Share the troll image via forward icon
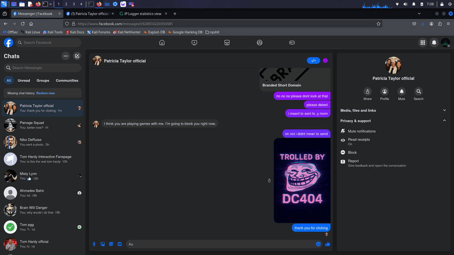The width and height of the screenshot is (454, 255). pyautogui.click(x=269, y=180)
